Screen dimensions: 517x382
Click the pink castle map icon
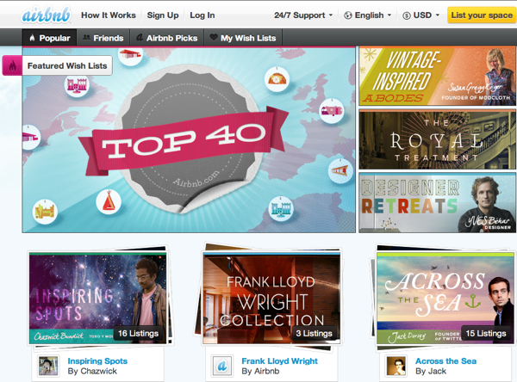[x=77, y=85]
